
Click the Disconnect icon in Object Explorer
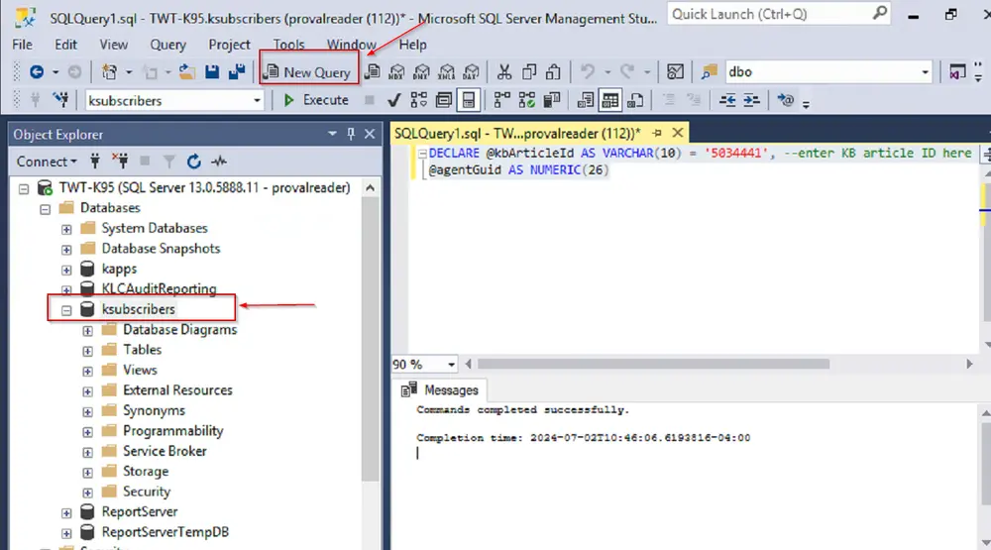coord(120,162)
